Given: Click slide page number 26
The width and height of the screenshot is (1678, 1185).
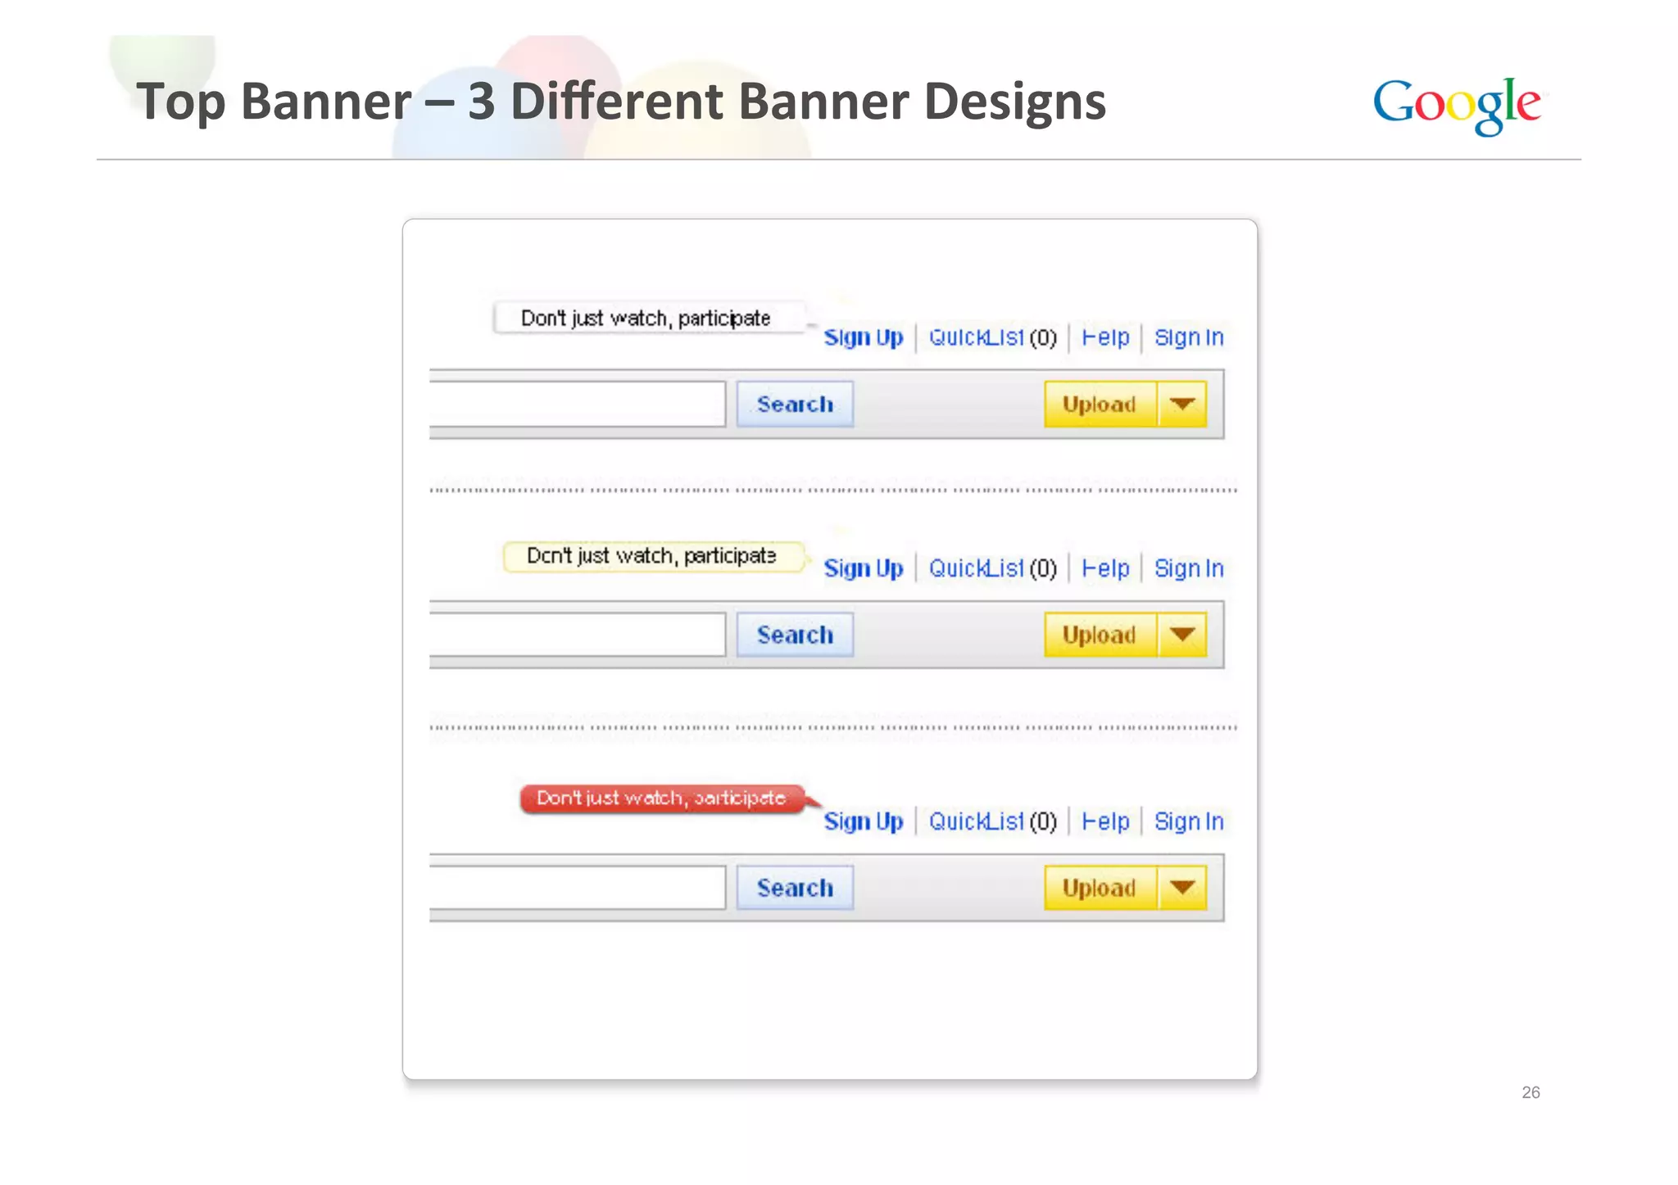Looking at the screenshot, I should pyautogui.click(x=1531, y=1092).
